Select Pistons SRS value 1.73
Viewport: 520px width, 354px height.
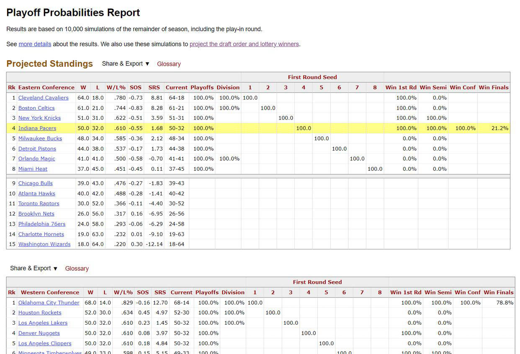pyautogui.click(x=154, y=149)
